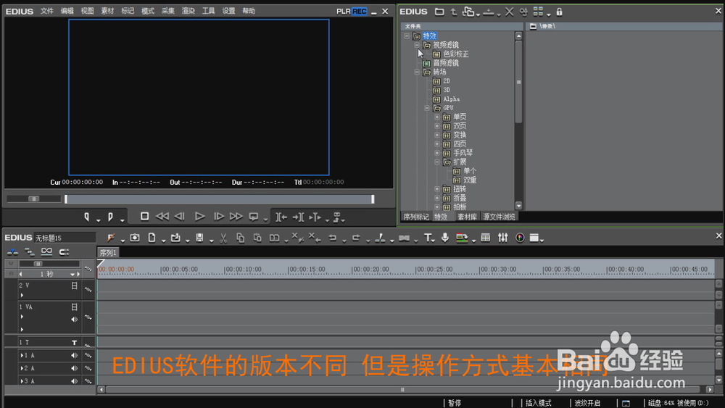Toggle video visibility on 1 VA track
Viewport: 725px width, 408px height.
[x=74, y=307]
